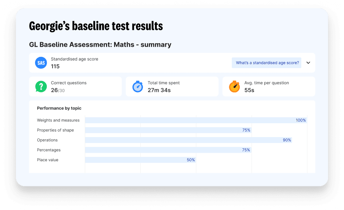
Task: Open the Correct questions stat card
Action: (75, 86)
